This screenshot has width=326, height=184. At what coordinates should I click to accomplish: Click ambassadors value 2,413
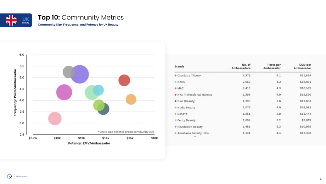247,88
